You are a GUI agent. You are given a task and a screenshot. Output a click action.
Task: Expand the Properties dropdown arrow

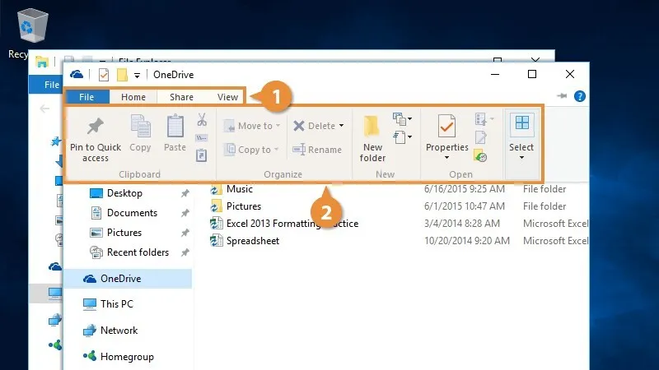[x=446, y=158]
